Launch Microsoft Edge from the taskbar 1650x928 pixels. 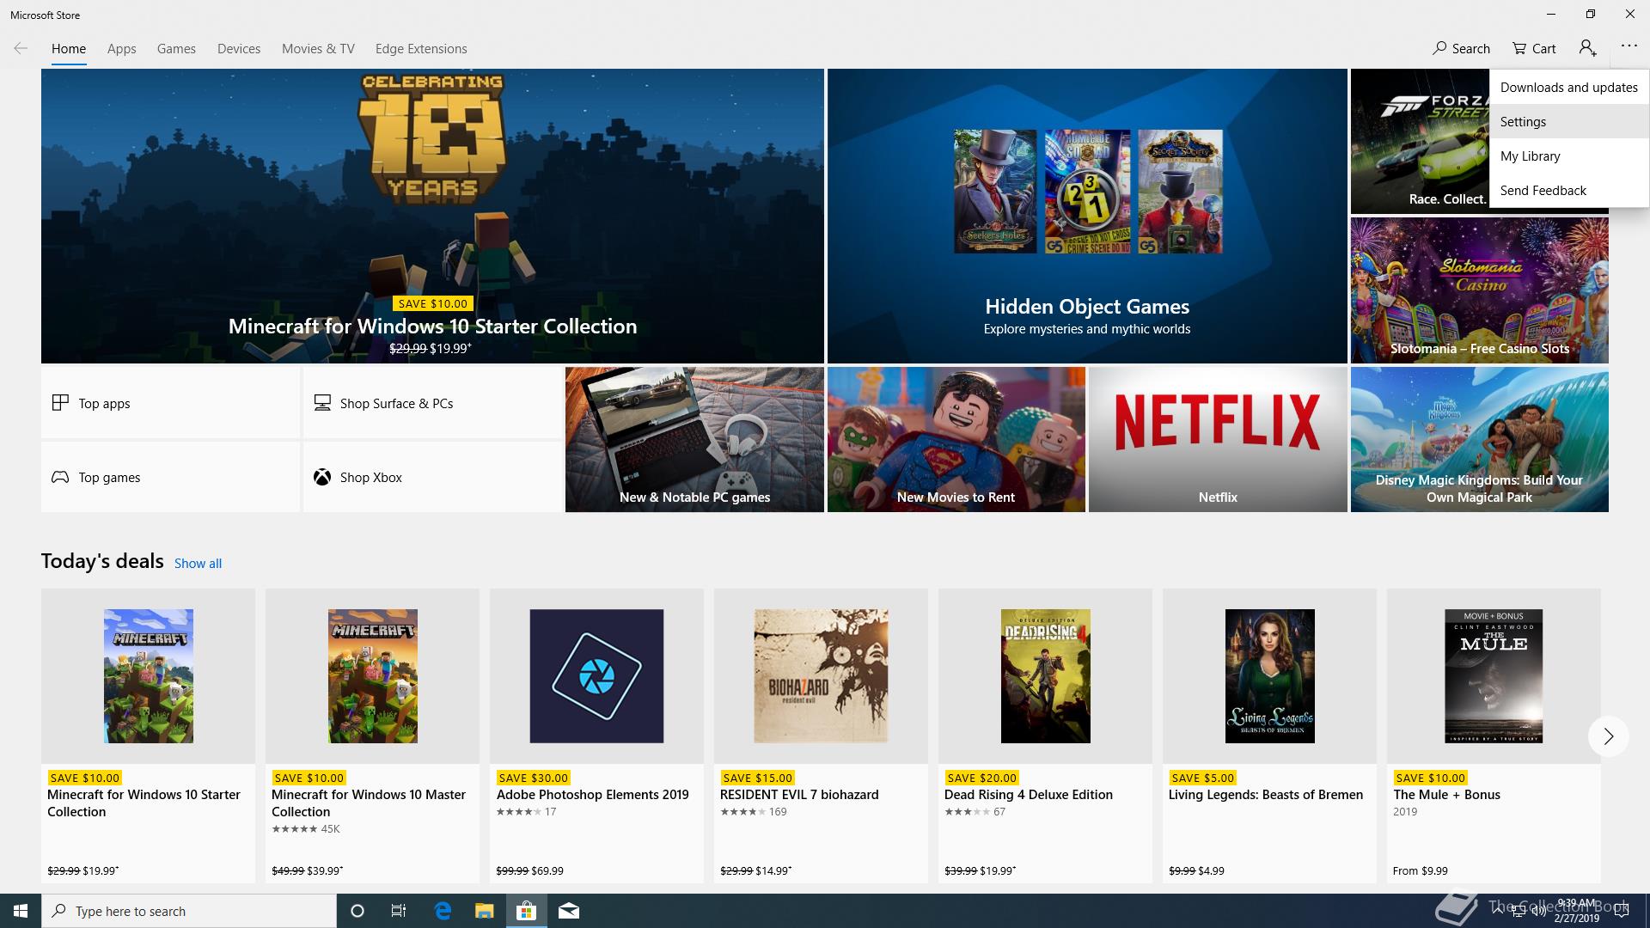443,911
